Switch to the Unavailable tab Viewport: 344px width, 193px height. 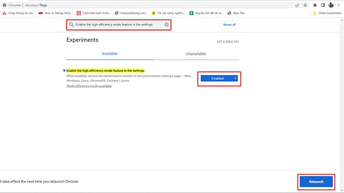tap(196, 54)
